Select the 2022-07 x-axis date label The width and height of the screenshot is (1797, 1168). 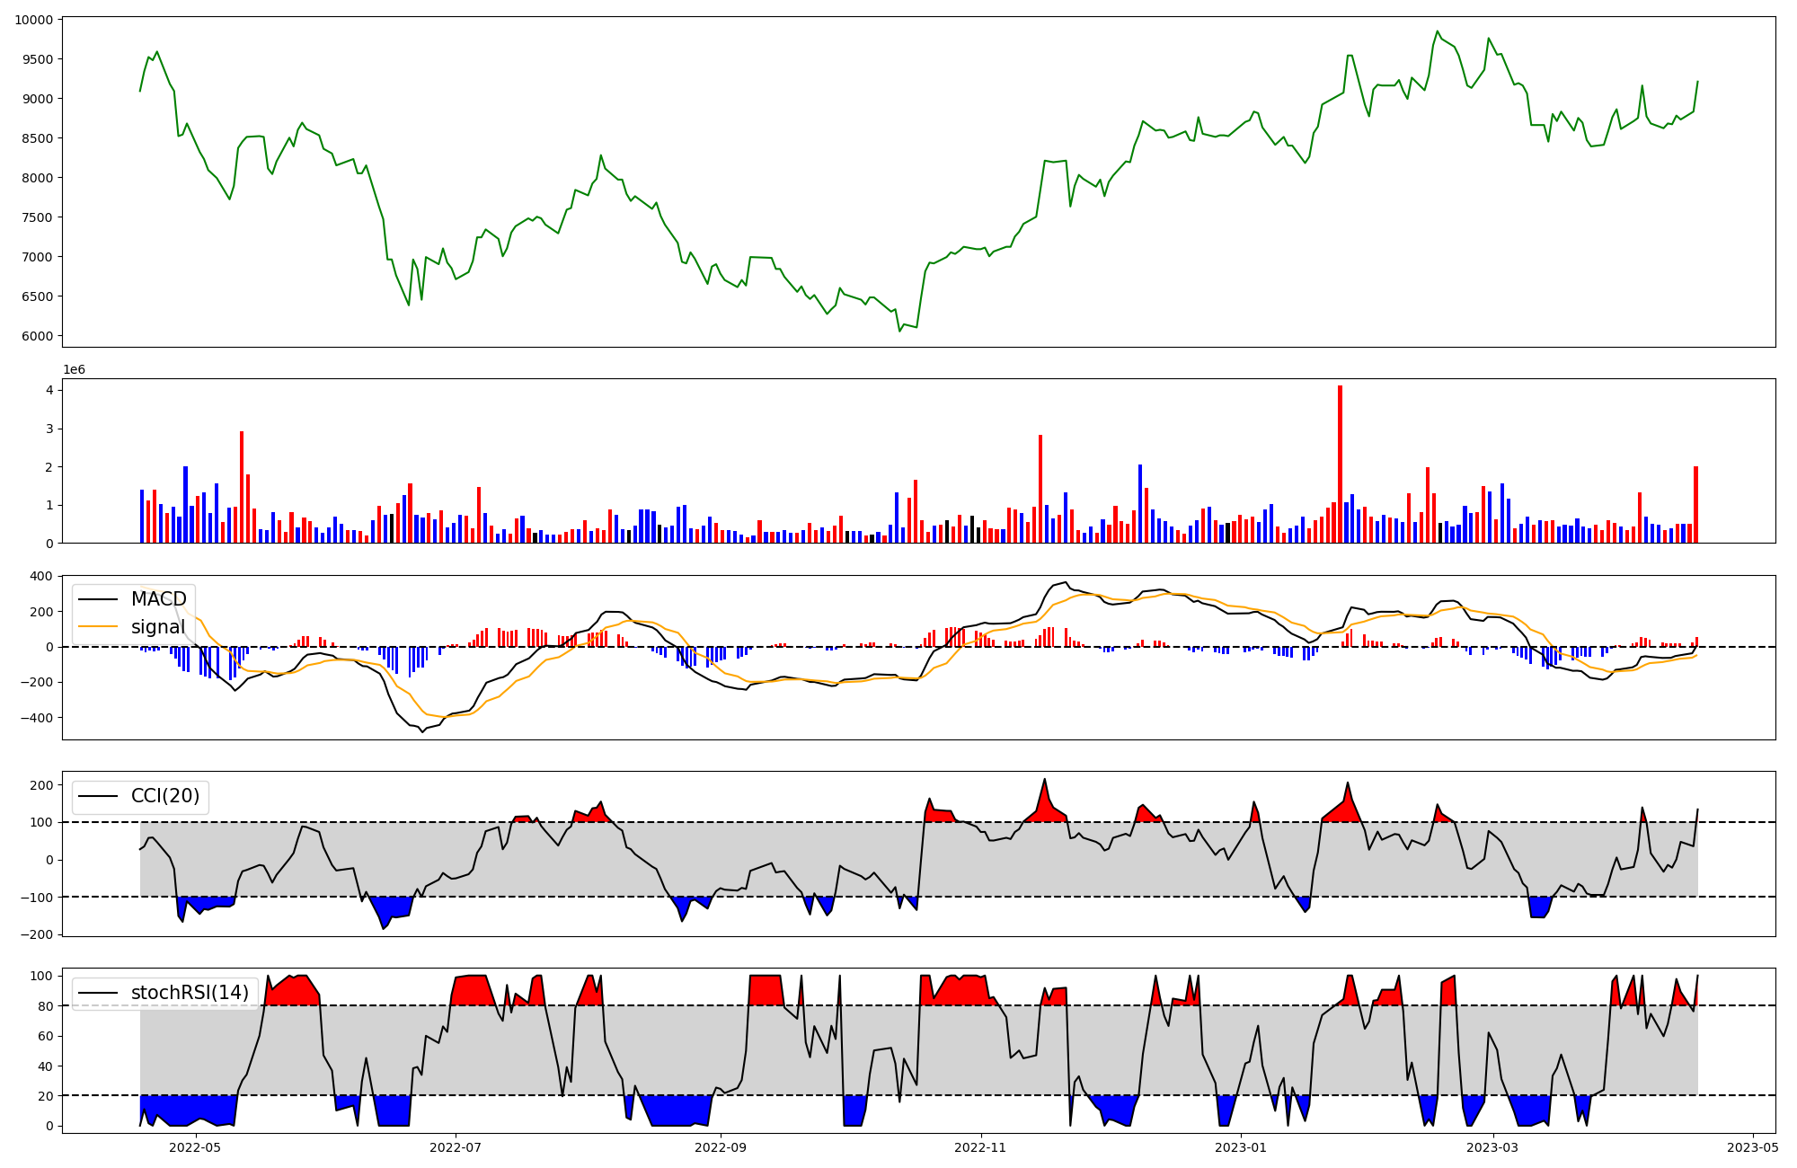pos(456,1147)
